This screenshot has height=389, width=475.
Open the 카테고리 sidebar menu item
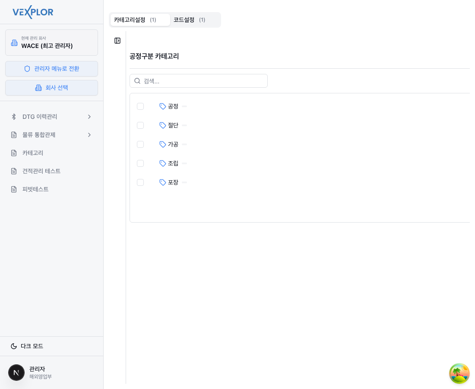click(x=33, y=153)
